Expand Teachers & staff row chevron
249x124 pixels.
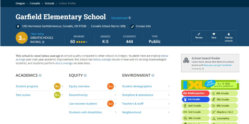[x=169, y=104]
